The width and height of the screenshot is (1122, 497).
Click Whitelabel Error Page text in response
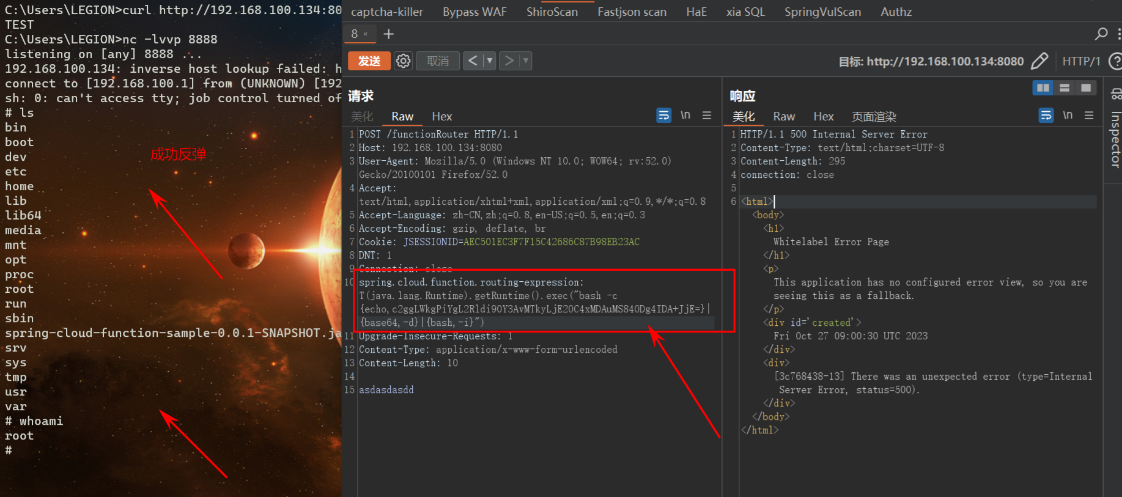[x=832, y=241]
